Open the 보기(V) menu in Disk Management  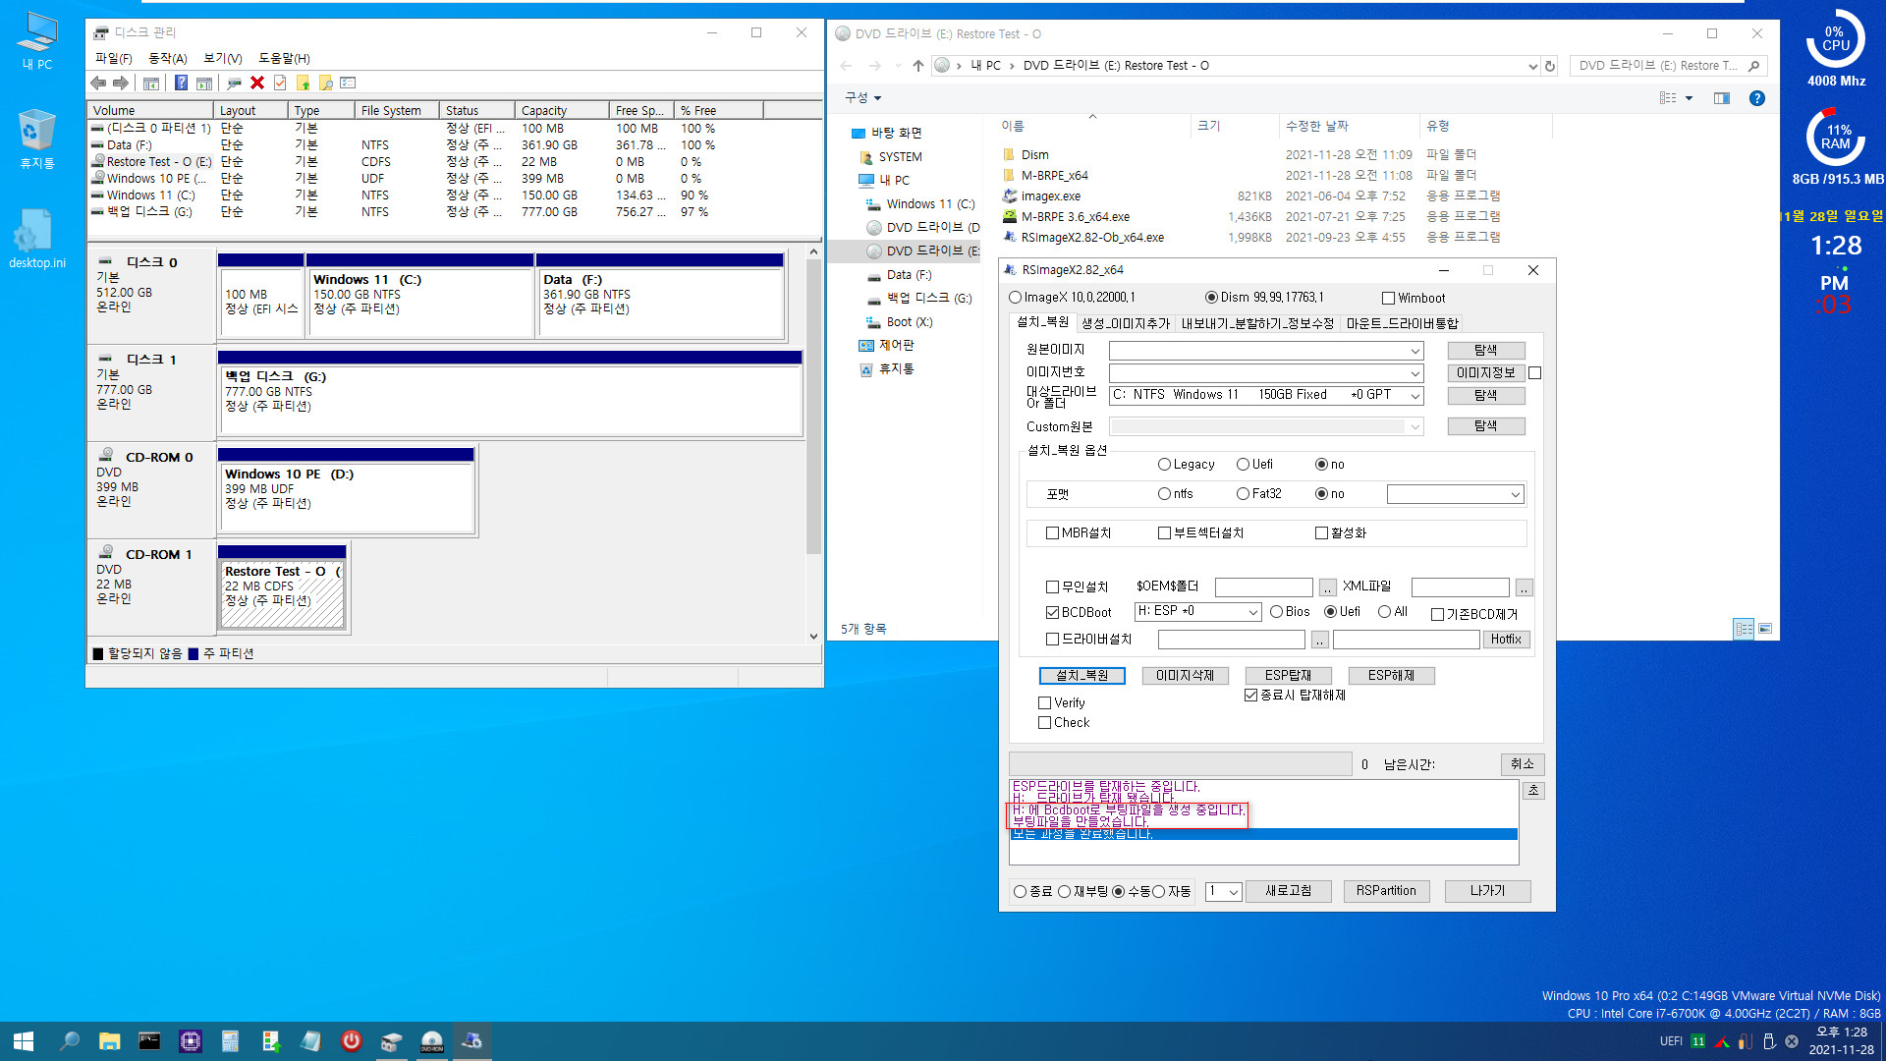223,59
